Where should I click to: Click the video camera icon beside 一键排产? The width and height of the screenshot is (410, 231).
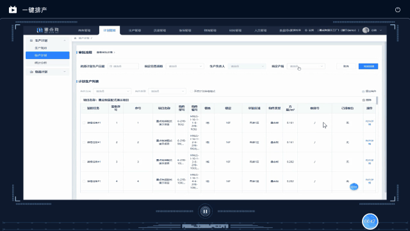pos(13,10)
